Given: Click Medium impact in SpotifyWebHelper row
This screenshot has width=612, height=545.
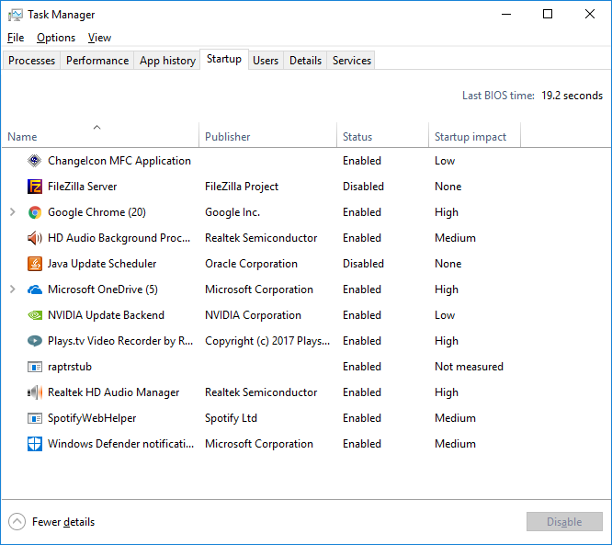Looking at the screenshot, I should 455,418.
